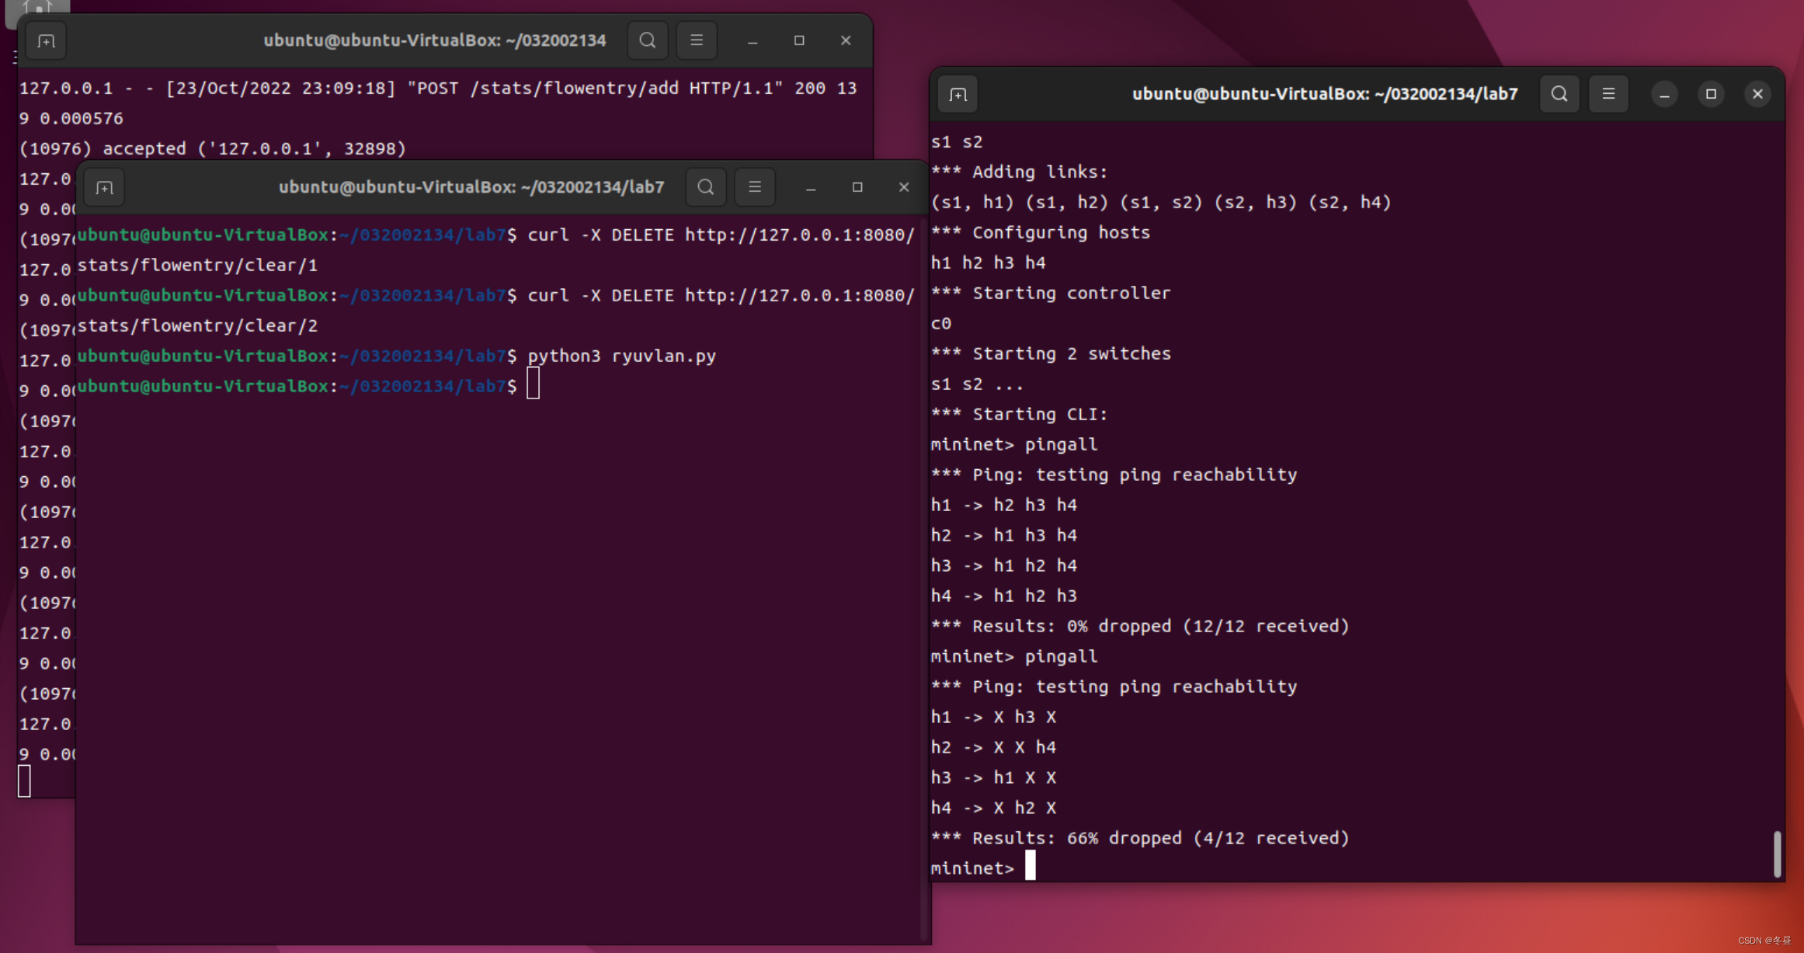The image size is (1804, 953).
Task: Open search in the ~/032002134 terminal
Action: (647, 40)
